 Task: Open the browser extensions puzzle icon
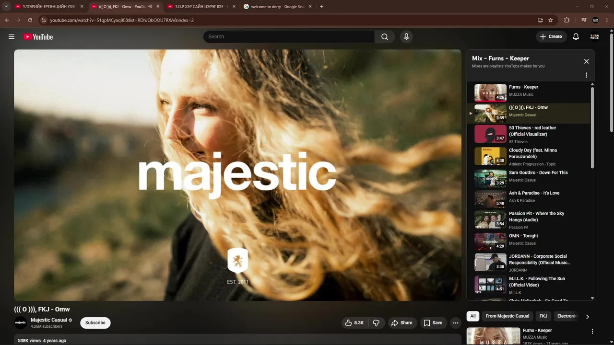567,20
